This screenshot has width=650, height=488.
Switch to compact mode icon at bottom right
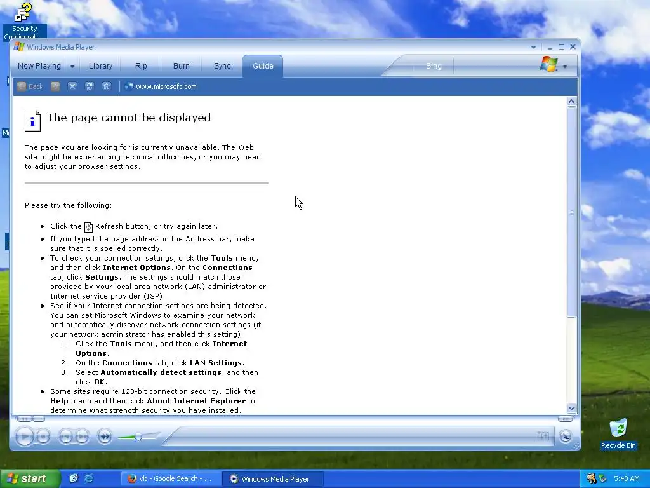(565, 436)
